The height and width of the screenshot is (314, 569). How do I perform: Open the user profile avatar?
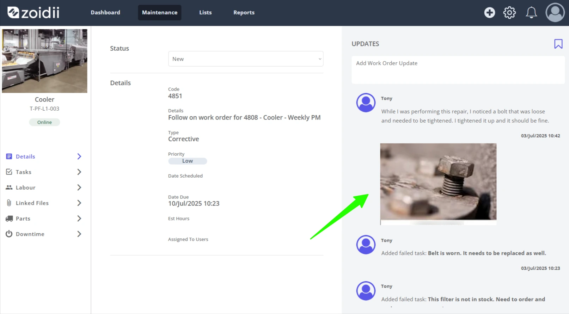(x=555, y=13)
